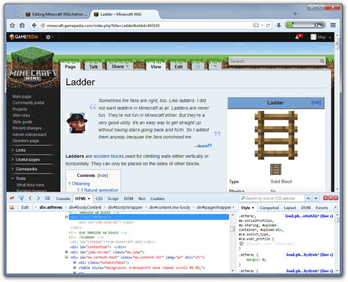Open Recent changes in sidebar
348x282 pixels.
coord(27,128)
